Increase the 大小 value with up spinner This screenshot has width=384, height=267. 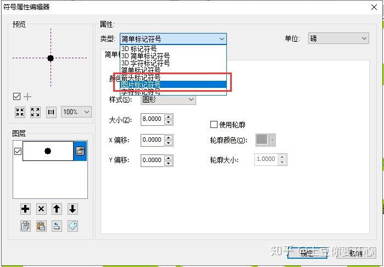point(168,116)
